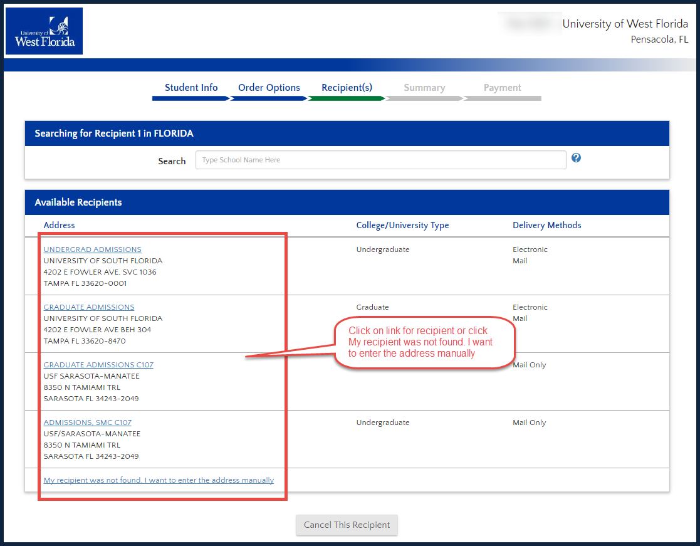The height and width of the screenshot is (546, 700).
Task: Open the Summary step tab
Action: click(424, 88)
